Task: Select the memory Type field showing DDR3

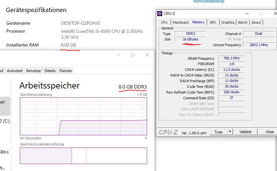Action: 190,34
